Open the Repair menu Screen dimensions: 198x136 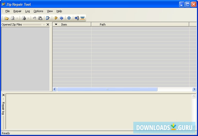pyautogui.click(x=18, y=11)
